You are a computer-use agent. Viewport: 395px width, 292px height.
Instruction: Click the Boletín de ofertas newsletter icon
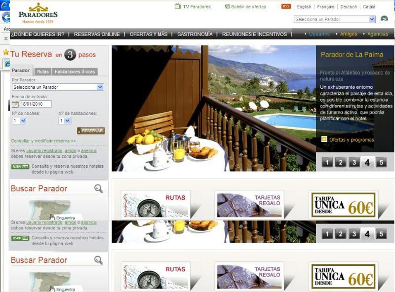click(x=227, y=7)
